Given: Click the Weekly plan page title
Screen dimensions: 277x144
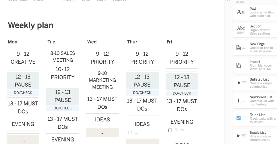Looking at the screenshot, I should (30, 25).
